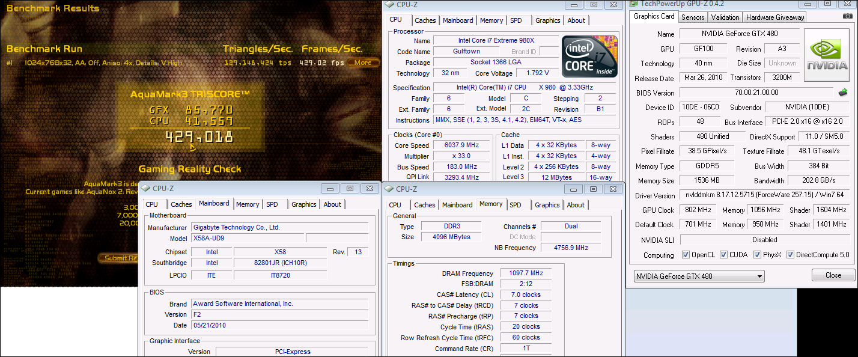Screen dimensions: 858x357
Task: Open the About tab in the top CPU-Z window
Action: pos(576,20)
